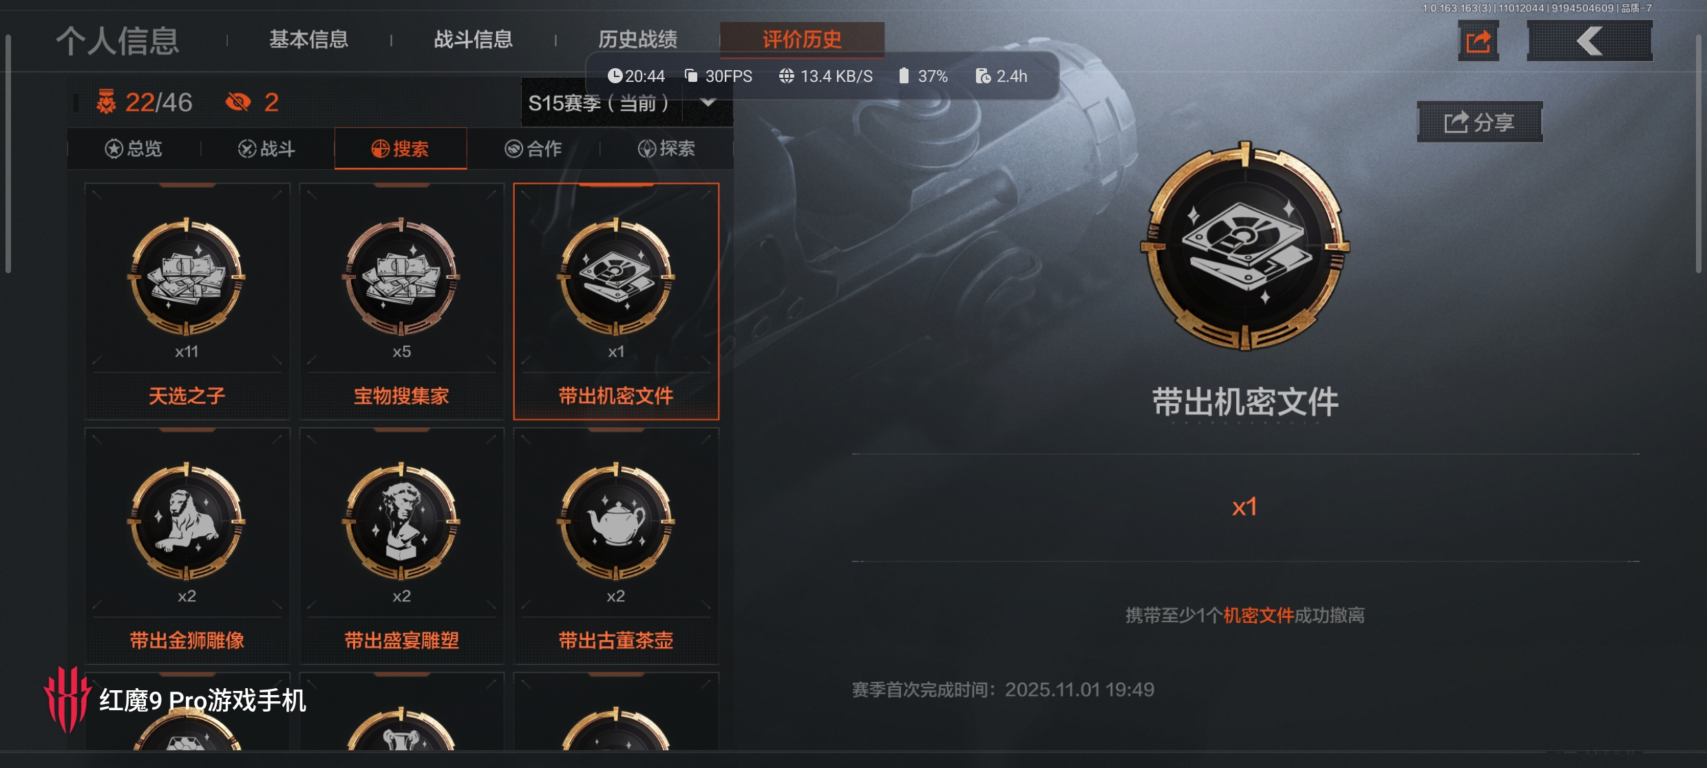Click the partially visible bottom-left badge card
The height and width of the screenshot is (768, 1707).
(187, 712)
